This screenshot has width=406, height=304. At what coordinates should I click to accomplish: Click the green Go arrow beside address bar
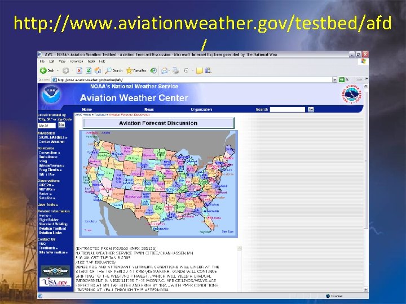coord(342,79)
